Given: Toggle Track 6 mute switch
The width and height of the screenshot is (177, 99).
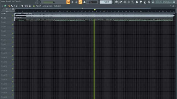Looking at the screenshot, I should tap(13, 38).
